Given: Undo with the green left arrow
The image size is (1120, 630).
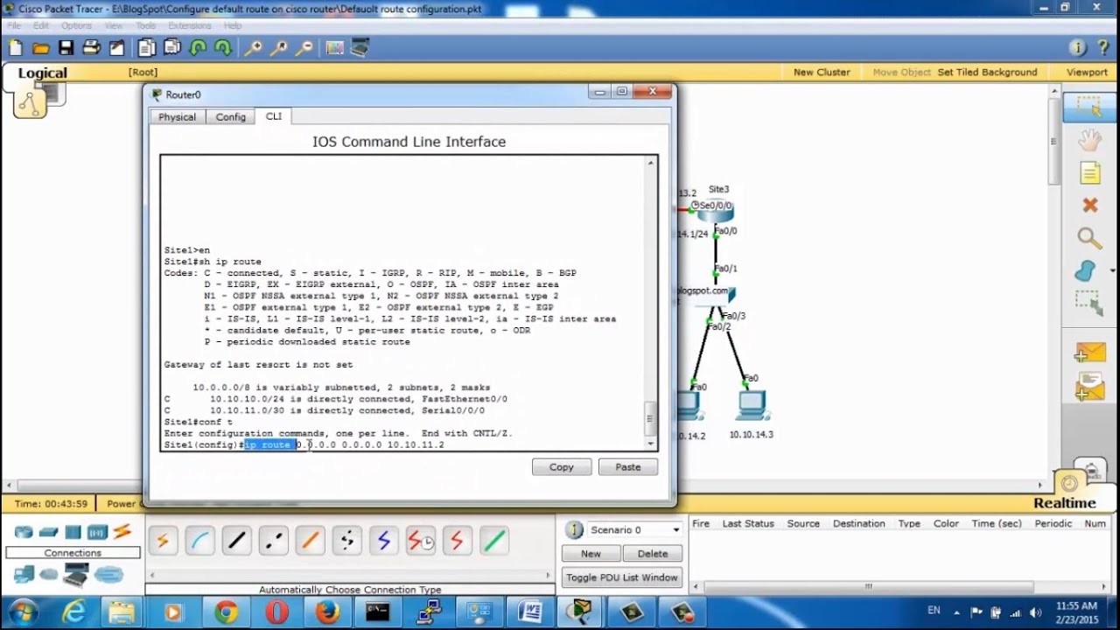Looking at the screenshot, I should coord(199,48).
